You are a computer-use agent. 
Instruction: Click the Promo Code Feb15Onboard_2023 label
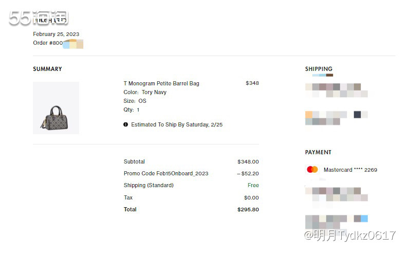point(166,173)
